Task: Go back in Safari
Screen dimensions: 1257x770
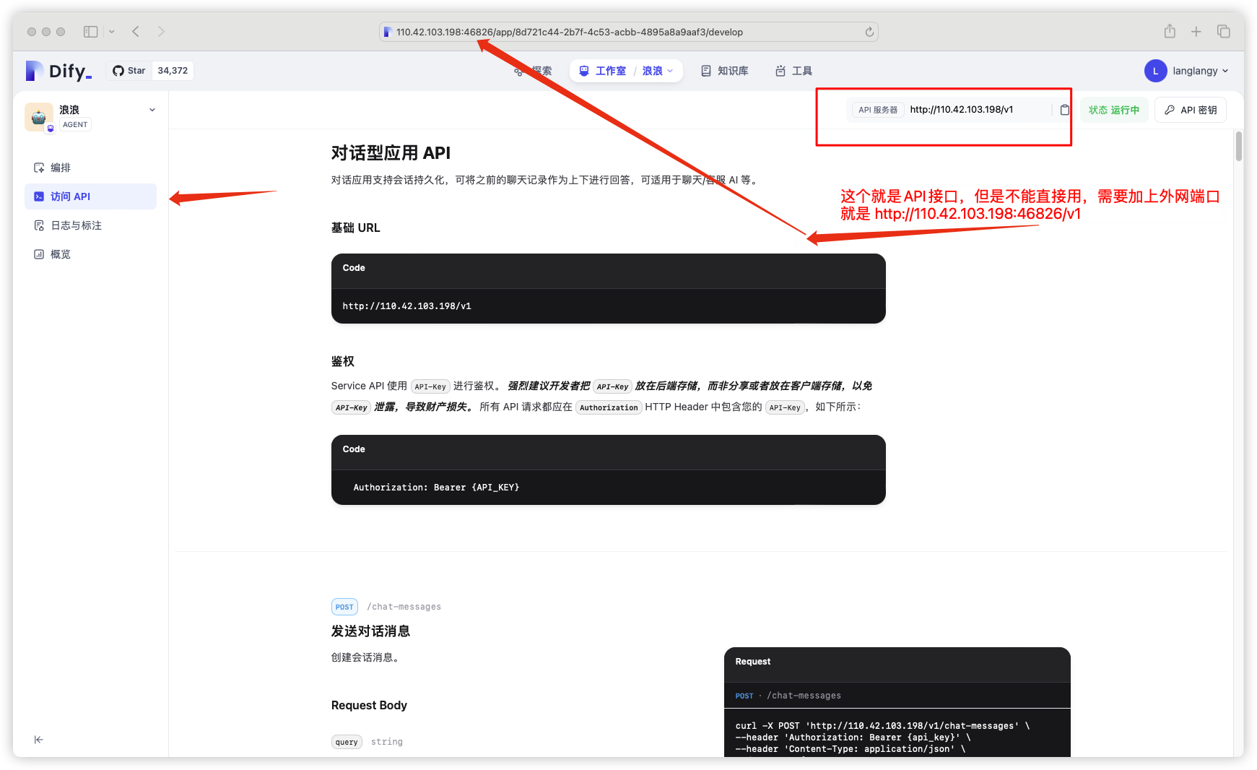Action: (136, 31)
